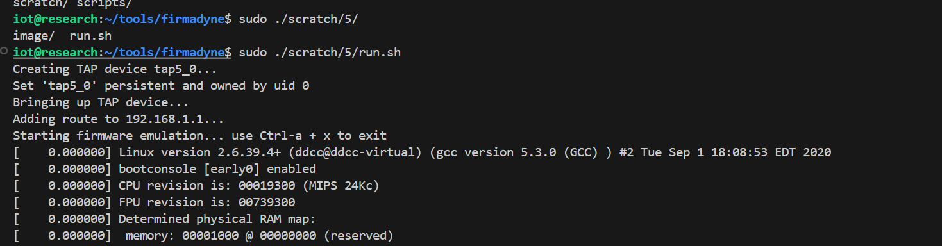Select the 'run.sh' file listing entry

coord(90,36)
